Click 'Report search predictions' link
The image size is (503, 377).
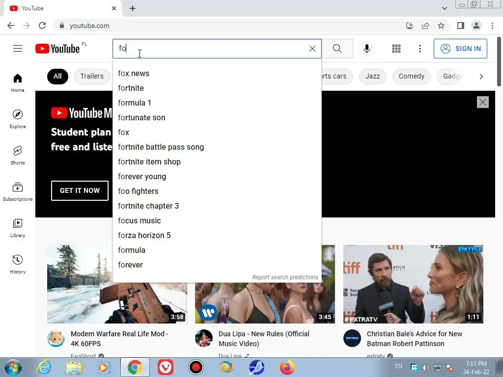285,277
